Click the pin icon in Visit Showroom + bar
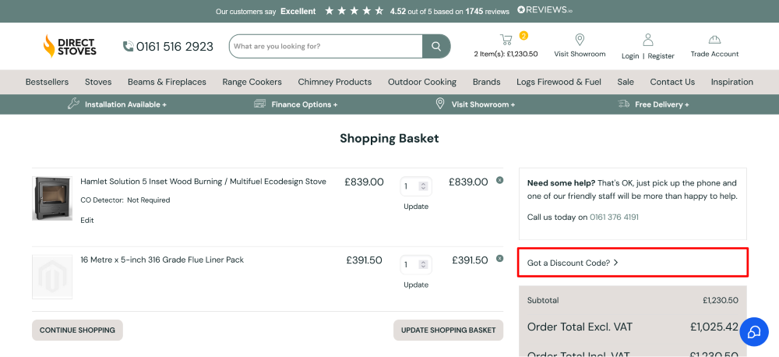Viewport: 779px width, 357px height. click(439, 104)
